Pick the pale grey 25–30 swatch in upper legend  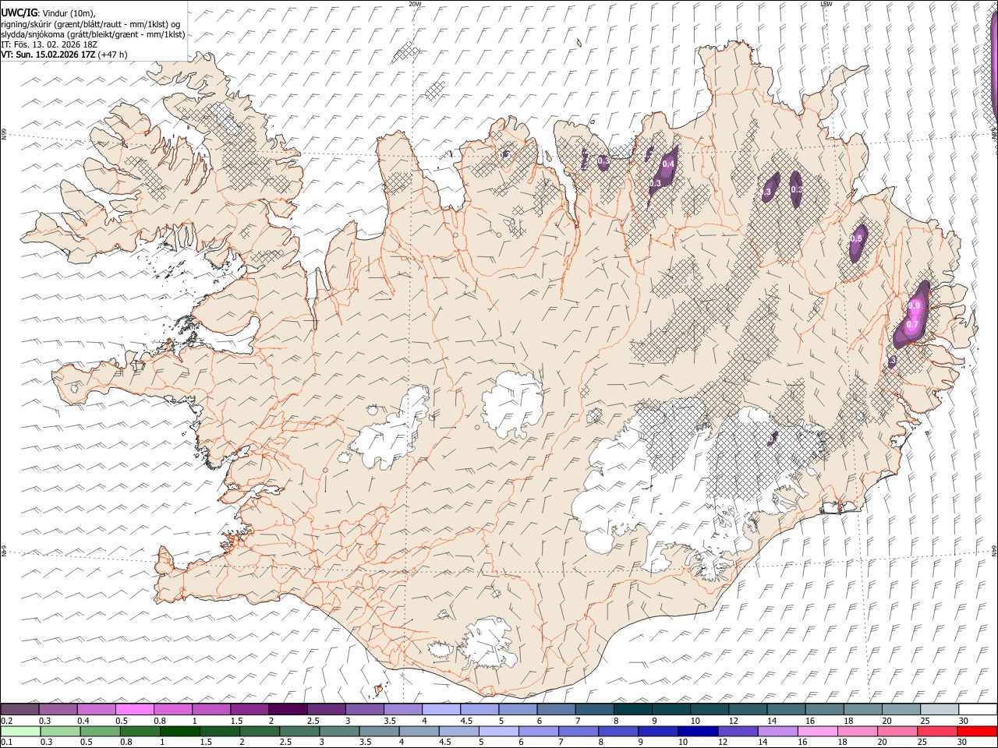point(940,710)
